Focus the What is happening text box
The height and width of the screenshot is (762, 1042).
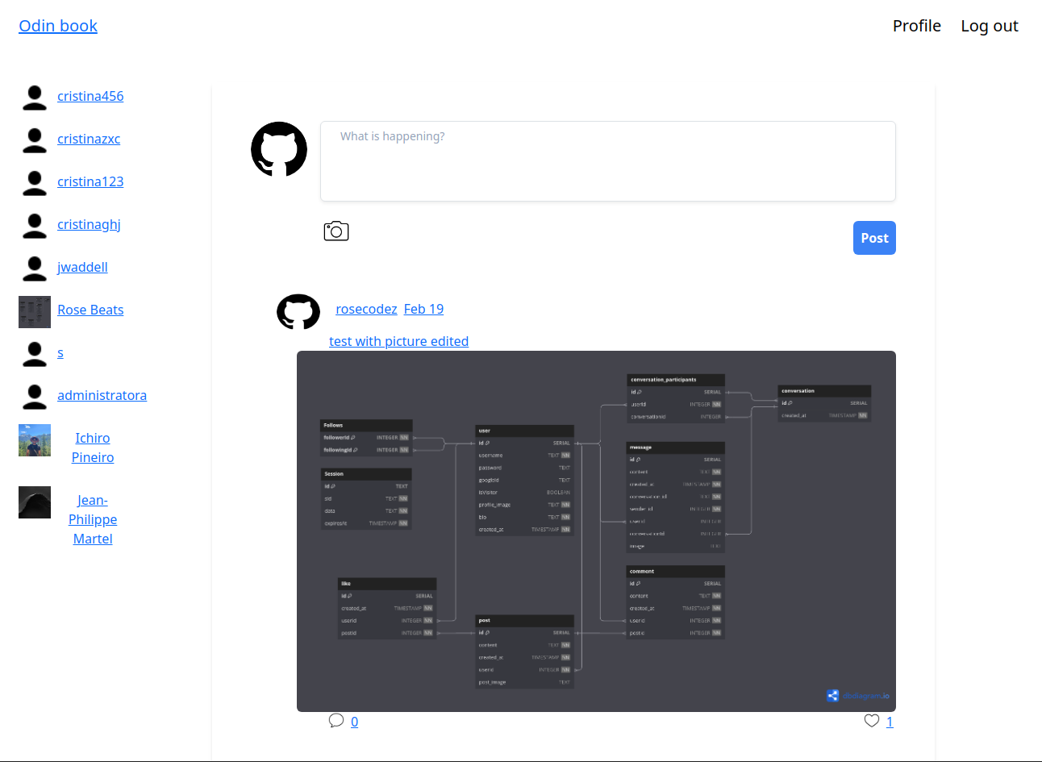coord(608,161)
